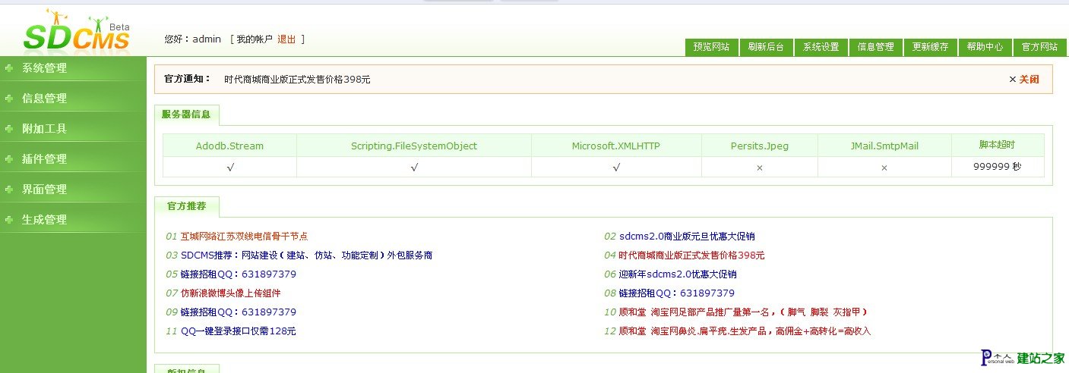Click the × mark under JMail.SmtpMail
Image resolution: width=1069 pixels, height=373 pixels.
click(884, 168)
